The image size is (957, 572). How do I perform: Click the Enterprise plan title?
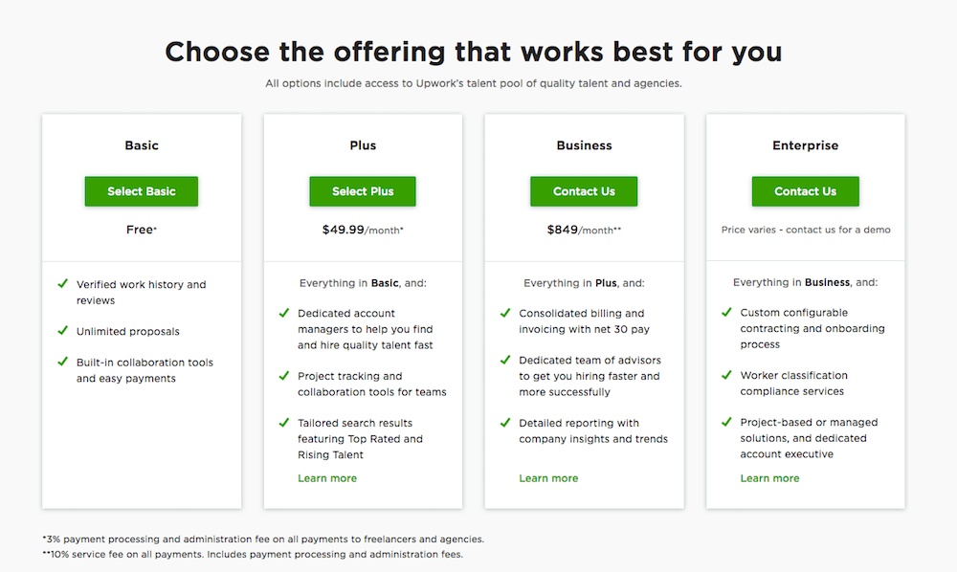tap(805, 145)
